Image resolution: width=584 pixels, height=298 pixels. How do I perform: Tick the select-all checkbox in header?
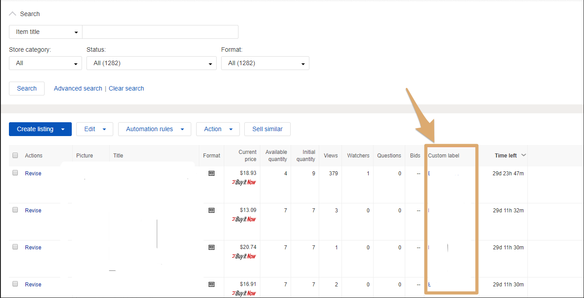15,155
